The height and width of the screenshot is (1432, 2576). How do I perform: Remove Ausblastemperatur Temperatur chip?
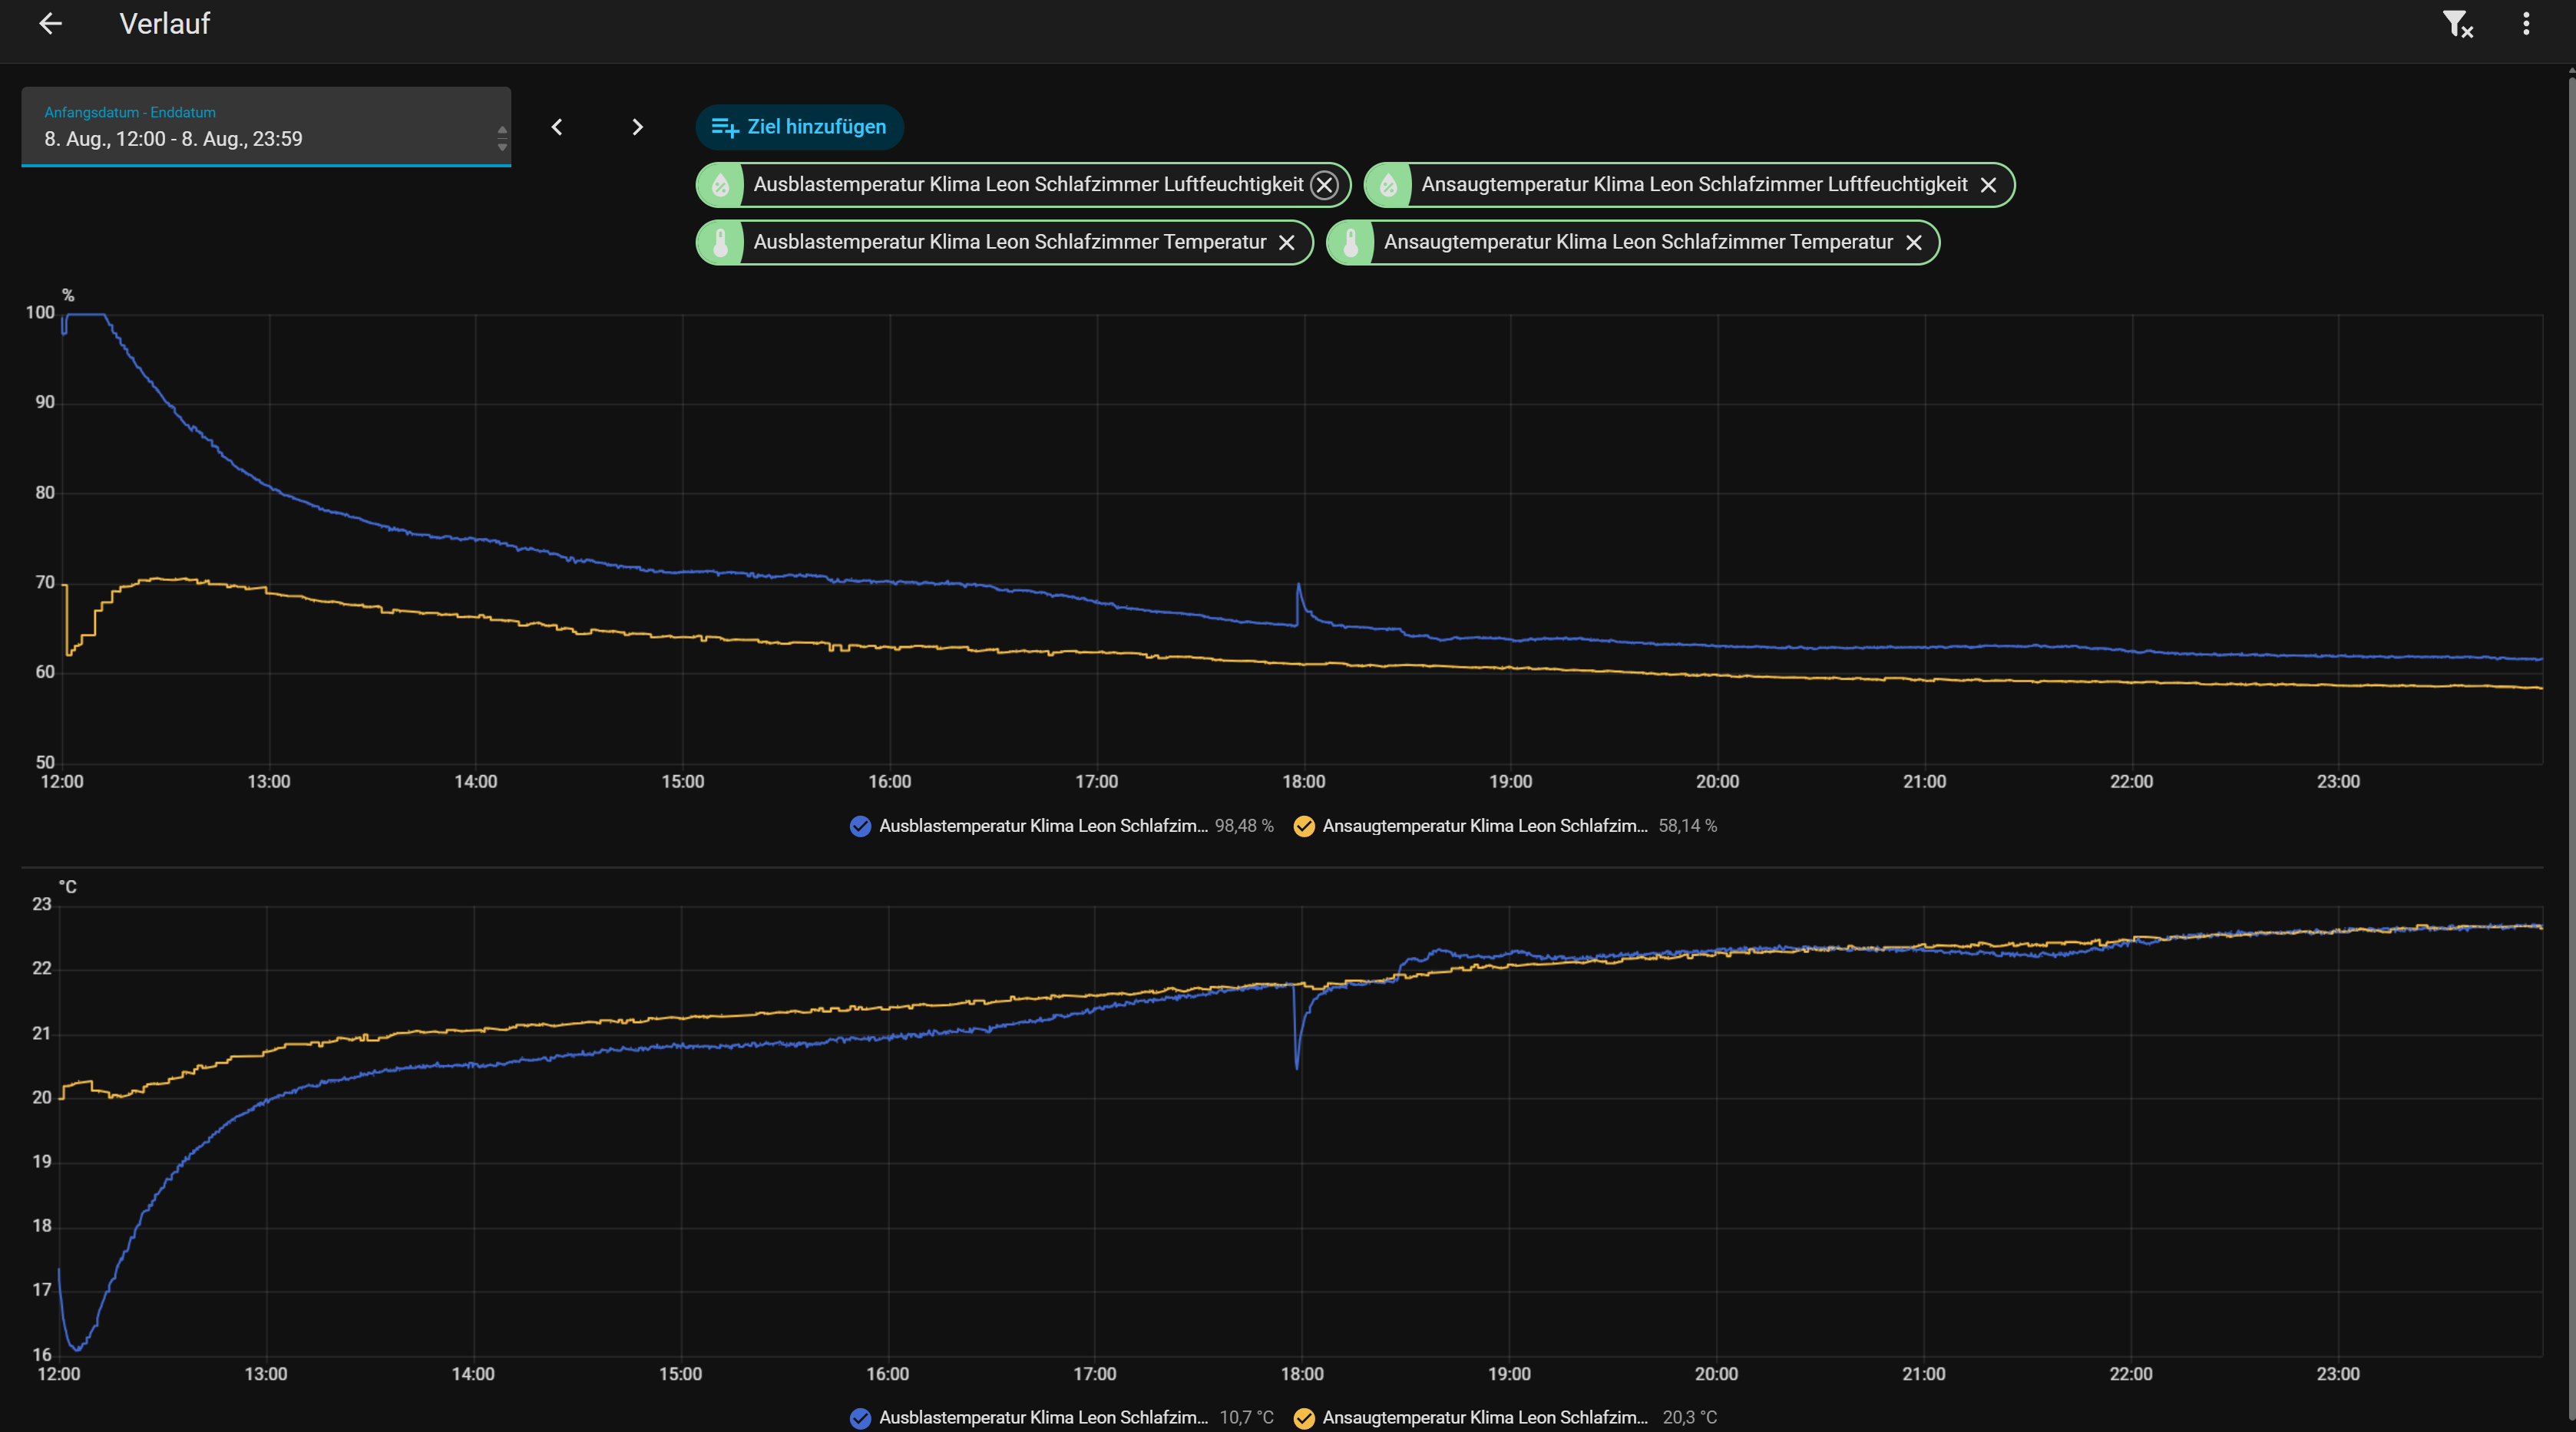pyautogui.click(x=1287, y=243)
